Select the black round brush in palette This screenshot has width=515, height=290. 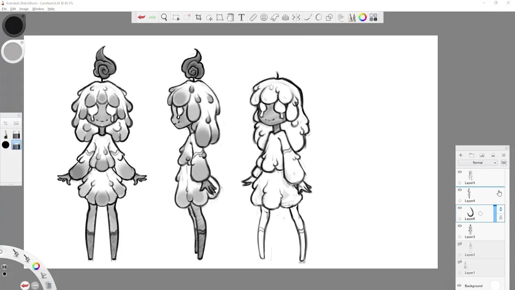6,145
